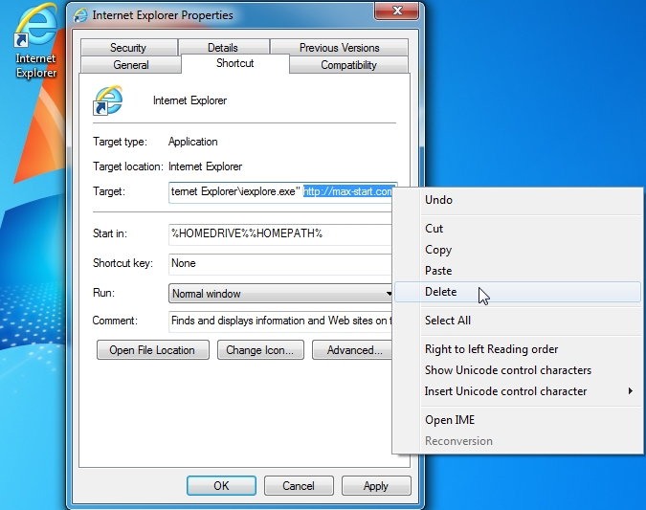Click the Apply button
646x510 pixels.
point(376,486)
